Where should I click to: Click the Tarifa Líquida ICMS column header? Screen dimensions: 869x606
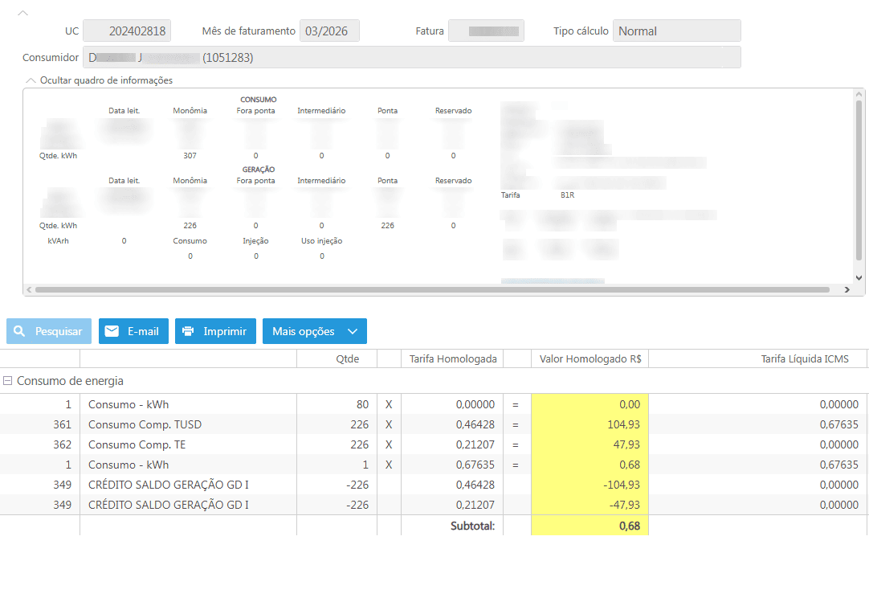803,359
